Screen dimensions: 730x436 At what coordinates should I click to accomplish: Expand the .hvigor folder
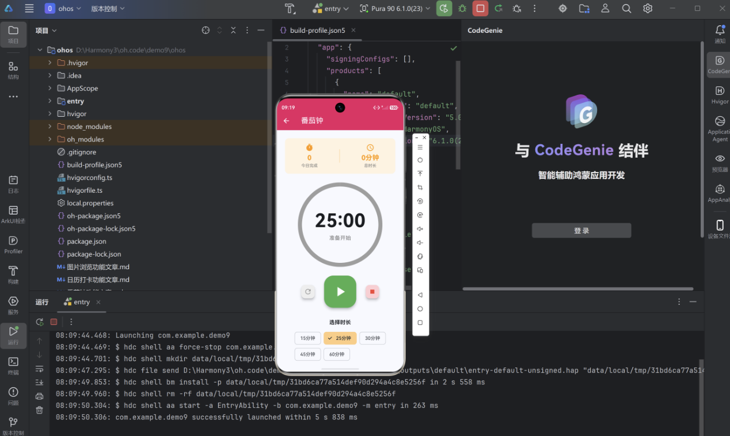click(50, 63)
